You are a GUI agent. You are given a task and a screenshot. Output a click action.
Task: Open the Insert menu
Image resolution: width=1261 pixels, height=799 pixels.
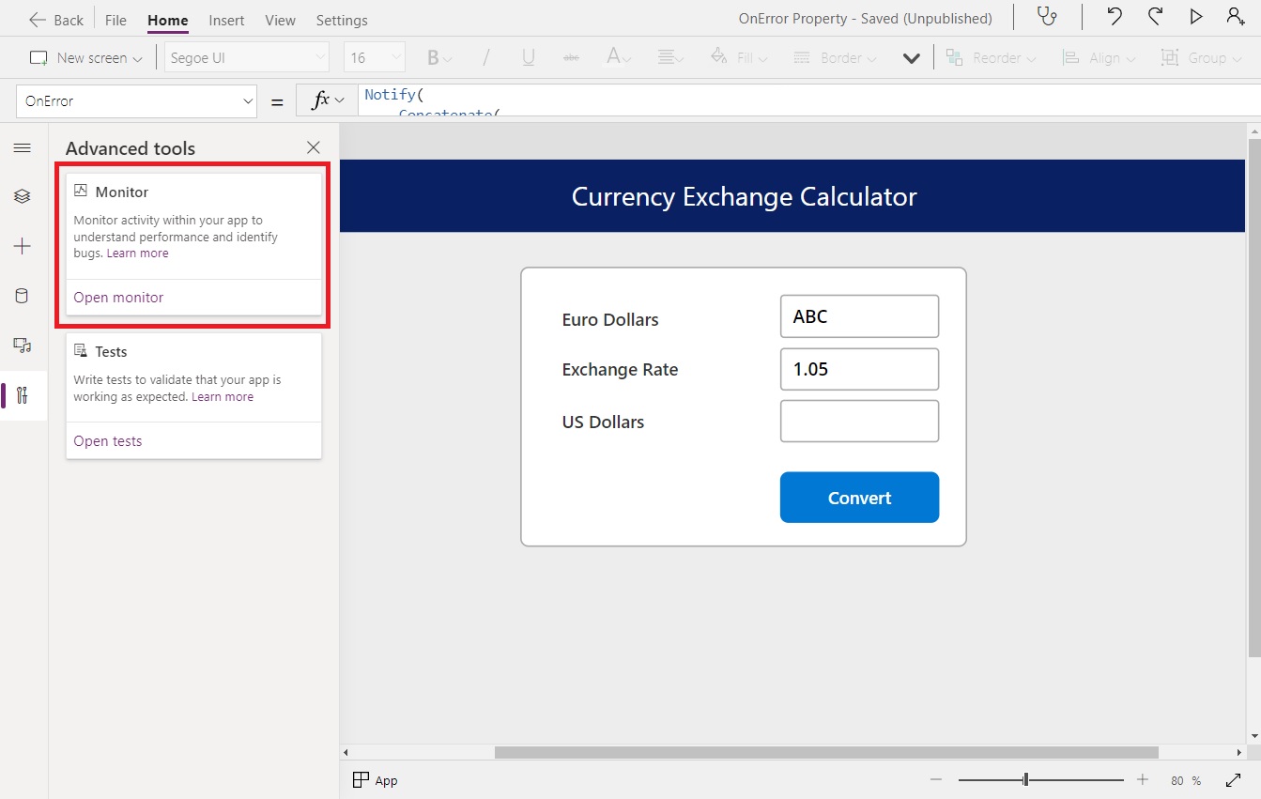226,20
